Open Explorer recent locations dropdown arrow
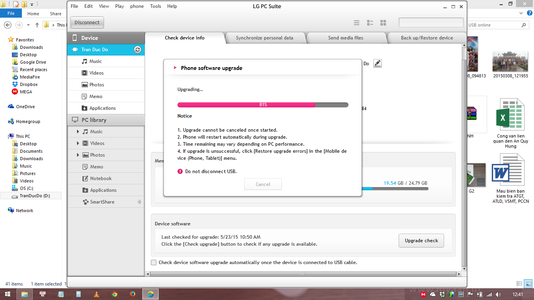The image size is (534, 300). [28, 25]
